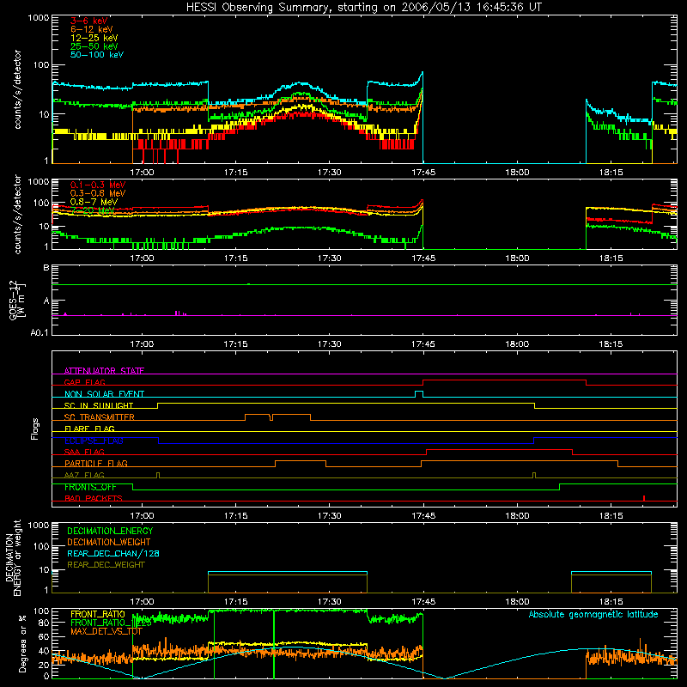Select the FRONTS_OFF flag label
This screenshot has width=687, height=687.
(x=90, y=487)
